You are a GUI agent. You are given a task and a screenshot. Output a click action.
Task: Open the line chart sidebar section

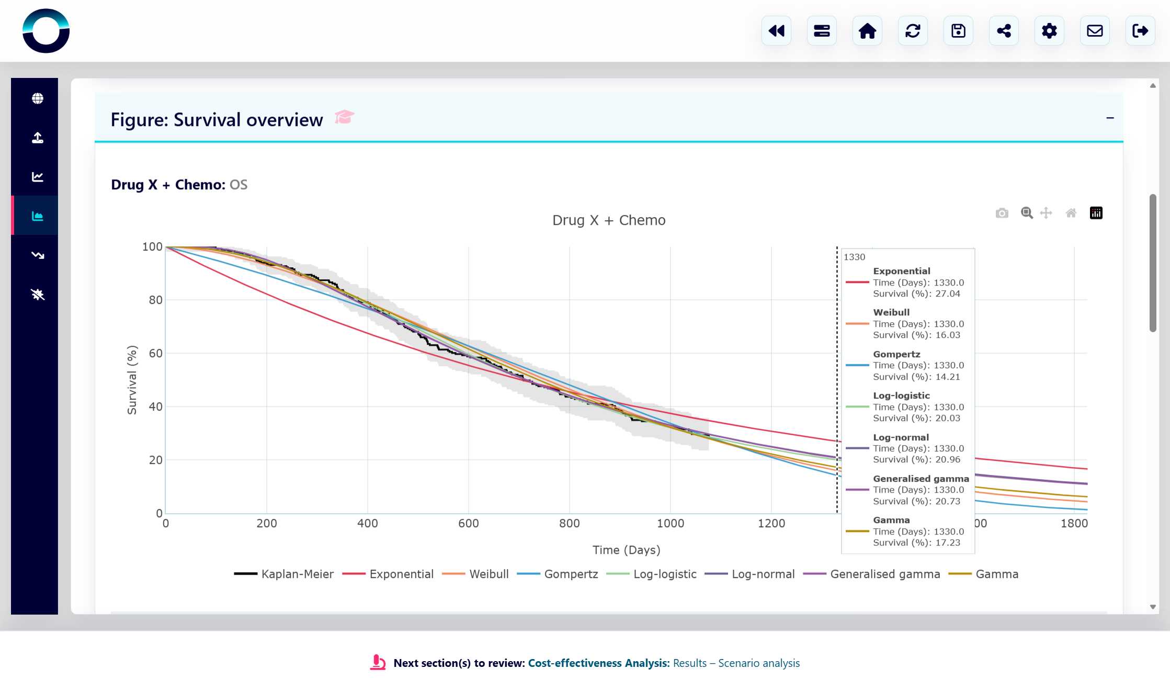point(38,177)
